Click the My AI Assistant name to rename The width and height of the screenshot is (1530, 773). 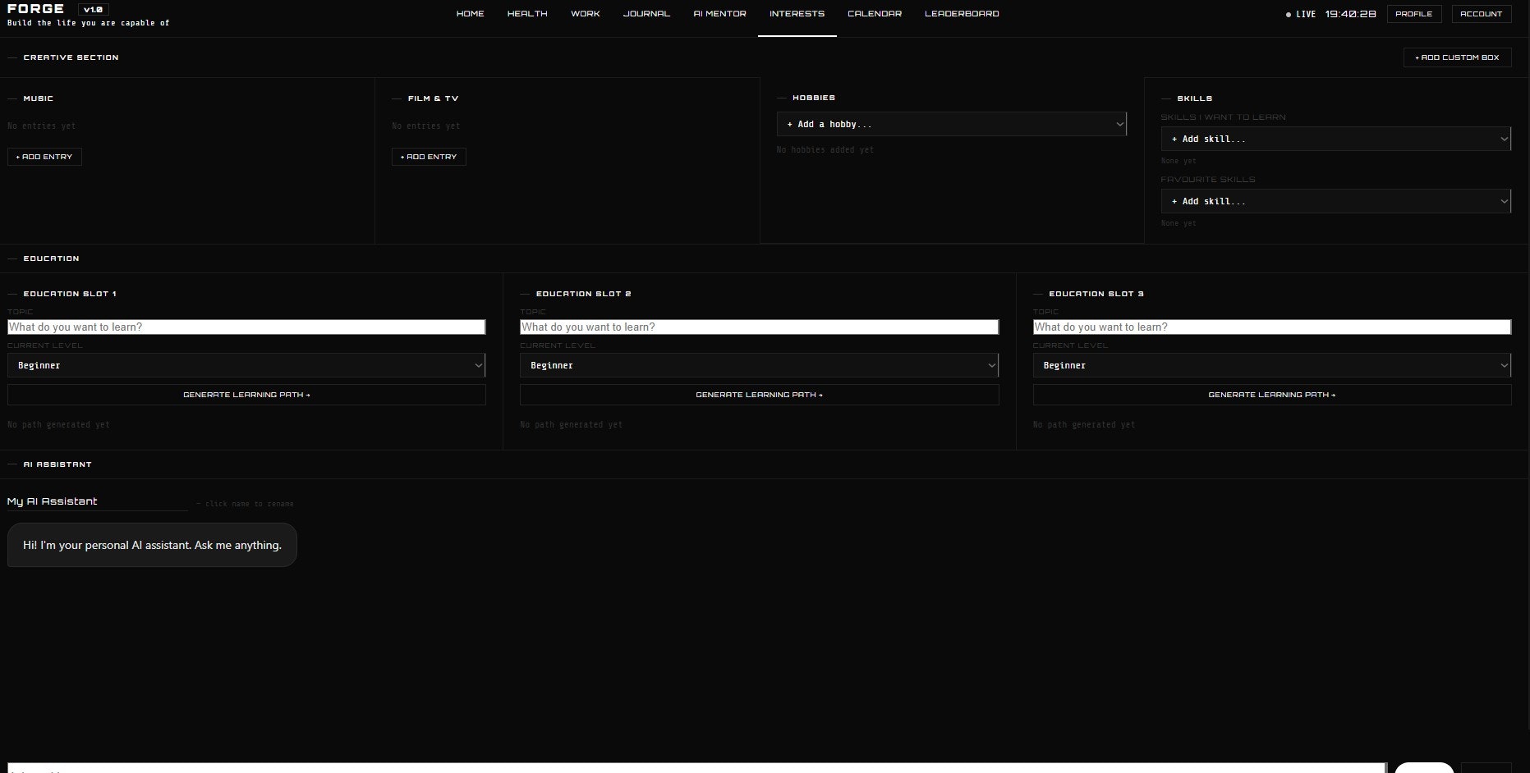(97, 501)
